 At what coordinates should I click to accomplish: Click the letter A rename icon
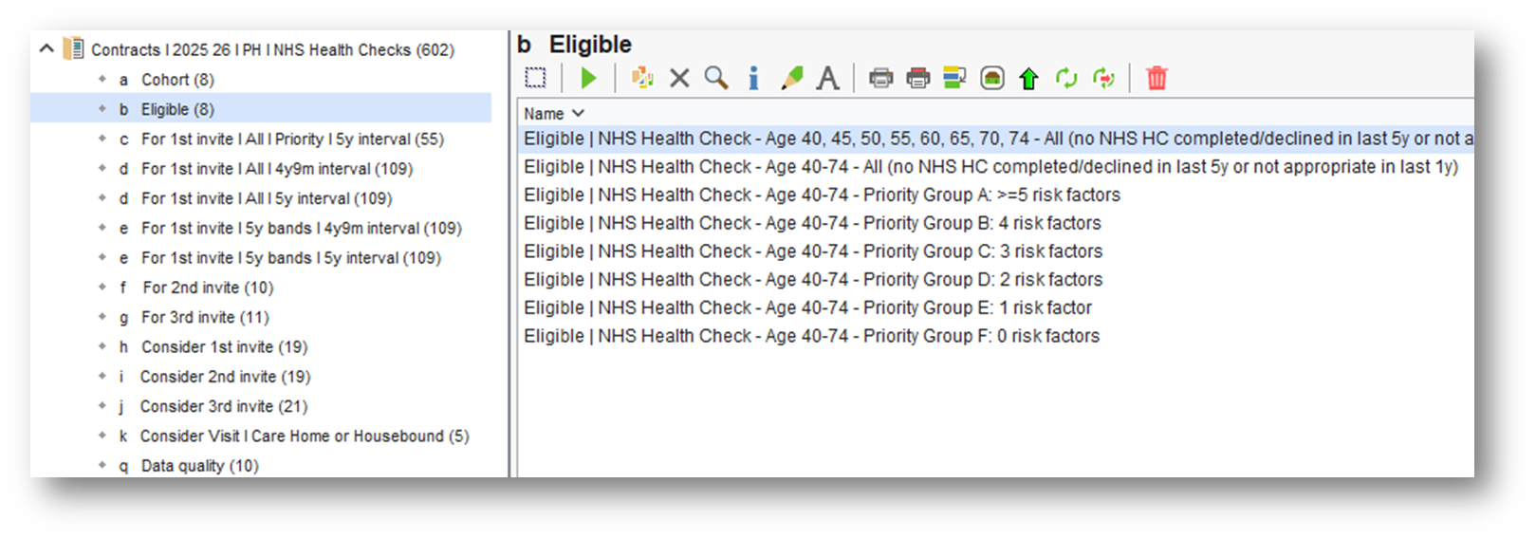point(828,78)
